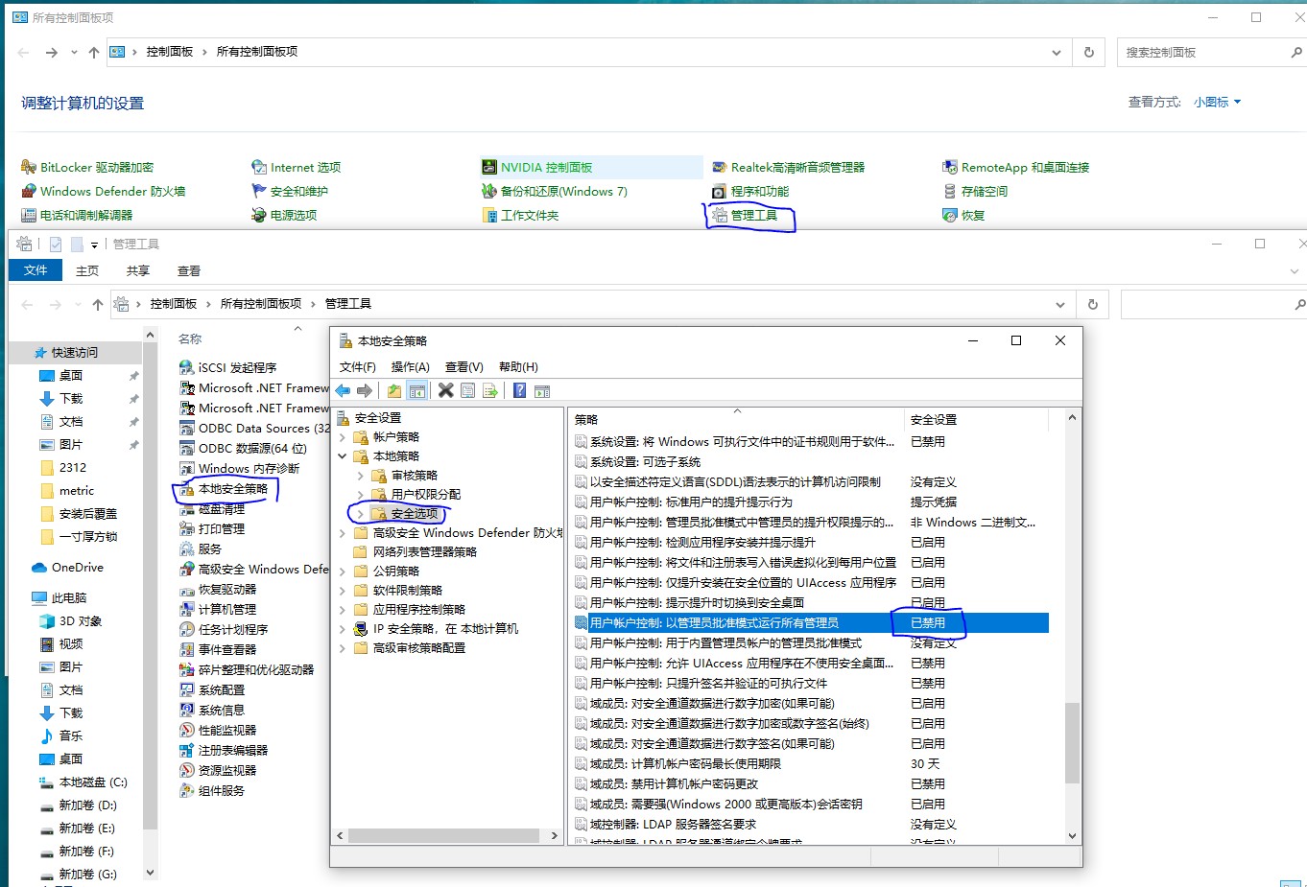The height and width of the screenshot is (887, 1307).
Task: Open 计算机管理 in 管理工具 list
Action: (x=218, y=609)
